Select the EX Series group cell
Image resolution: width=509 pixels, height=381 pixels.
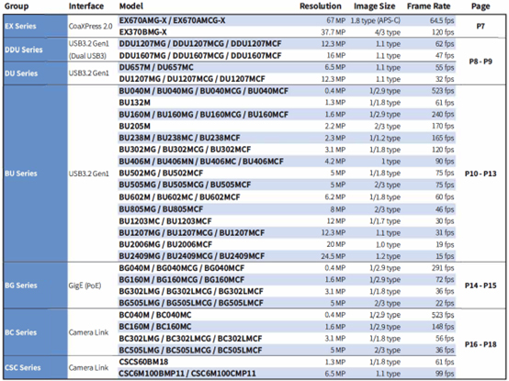[35, 26]
